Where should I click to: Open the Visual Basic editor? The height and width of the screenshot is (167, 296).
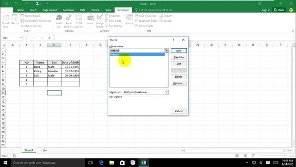pos(5,21)
